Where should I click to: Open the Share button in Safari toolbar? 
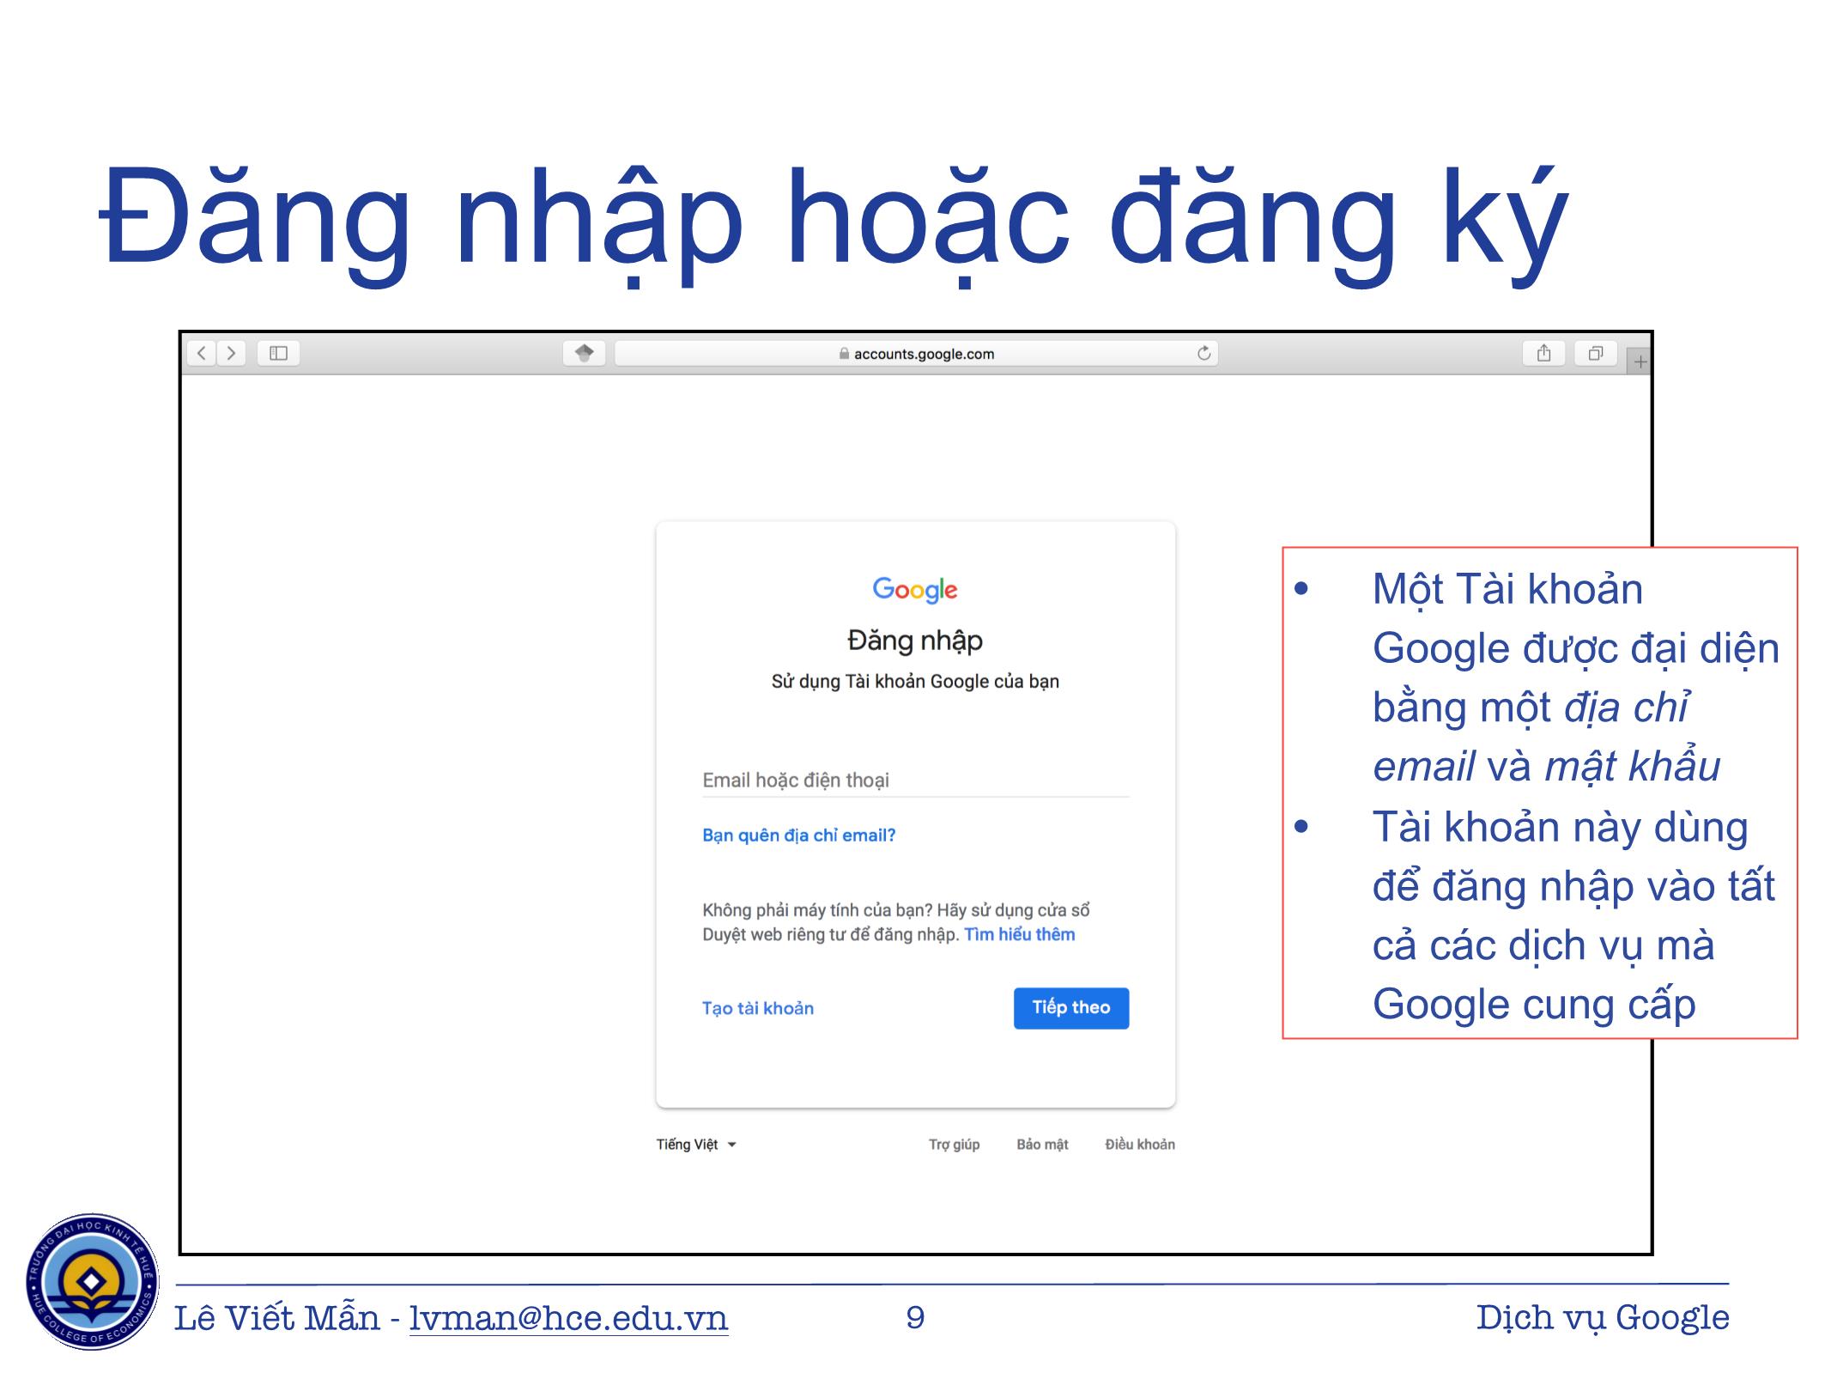click(1543, 353)
